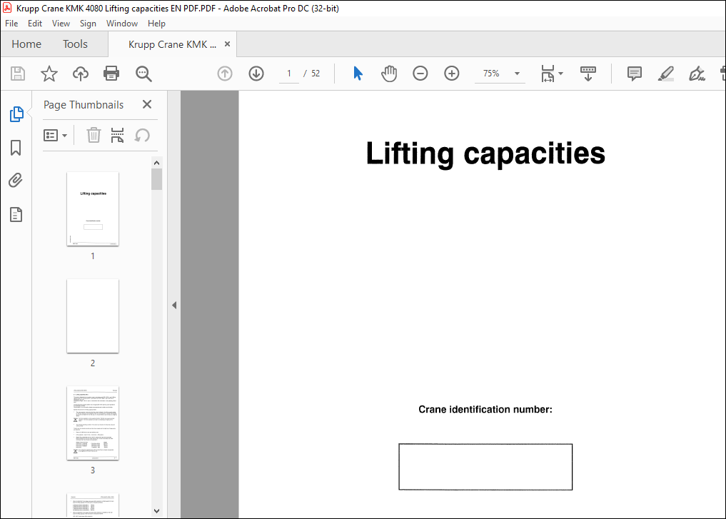Open the document content sidebar icon
The height and width of the screenshot is (519, 726).
[16, 214]
